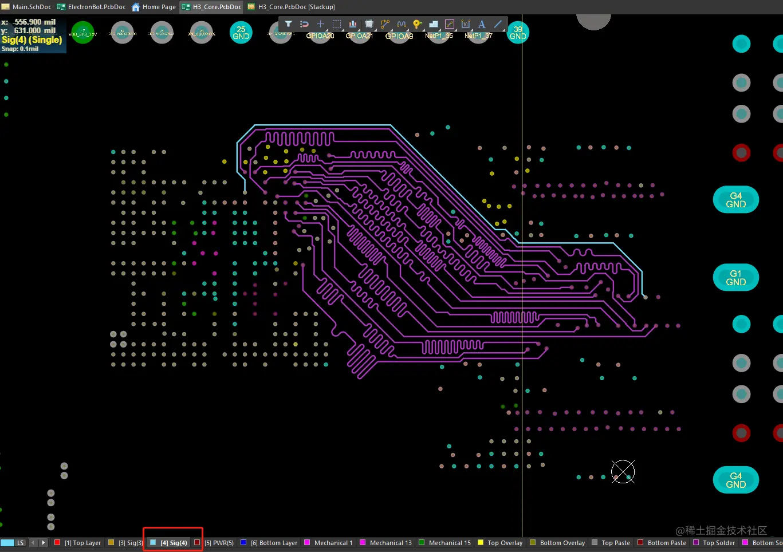The image size is (783, 552).
Task: Click the G1 GND pad
Action: [x=736, y=278]
